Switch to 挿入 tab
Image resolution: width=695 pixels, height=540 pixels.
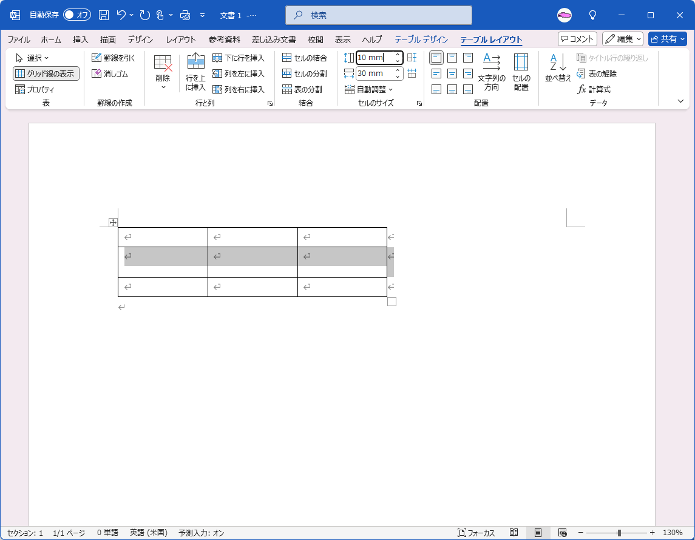click(x=80, y=39)
